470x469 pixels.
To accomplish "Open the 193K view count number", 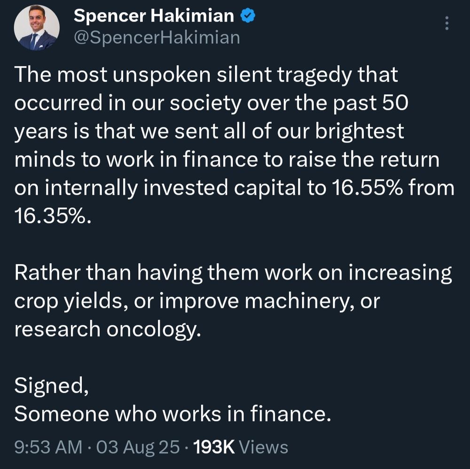I will click(214, 447).
